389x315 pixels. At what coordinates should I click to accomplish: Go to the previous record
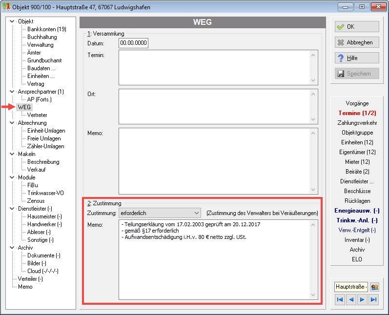pos(351,299)
